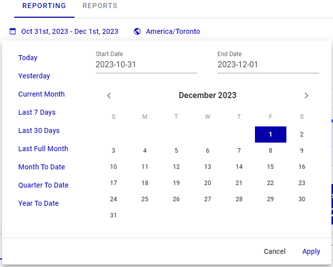Pick December 31 in the calendar
This screenshot has width=333, height=267.
[x=114, y=215]
